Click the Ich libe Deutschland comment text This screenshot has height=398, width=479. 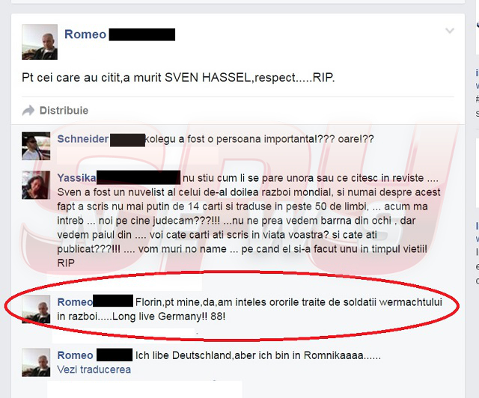(x=258, y=355)
